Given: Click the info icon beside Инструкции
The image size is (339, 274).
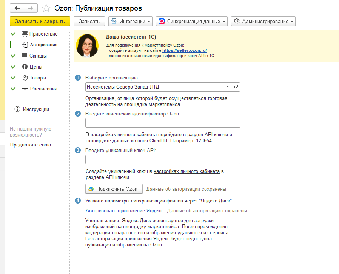Looking at the screenshot, I should [x=17, y=109].
